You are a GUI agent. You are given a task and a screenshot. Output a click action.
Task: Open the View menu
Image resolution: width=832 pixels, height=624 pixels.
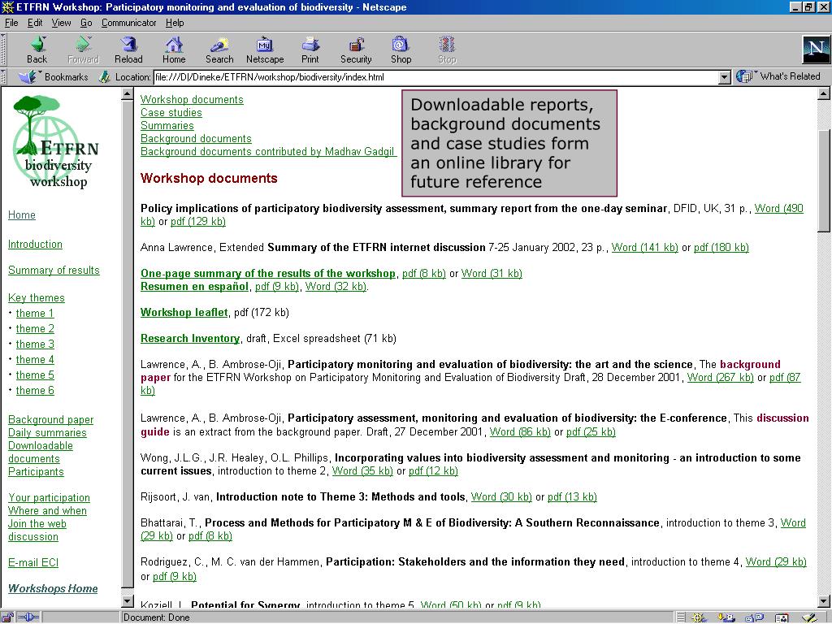[61, 23]
